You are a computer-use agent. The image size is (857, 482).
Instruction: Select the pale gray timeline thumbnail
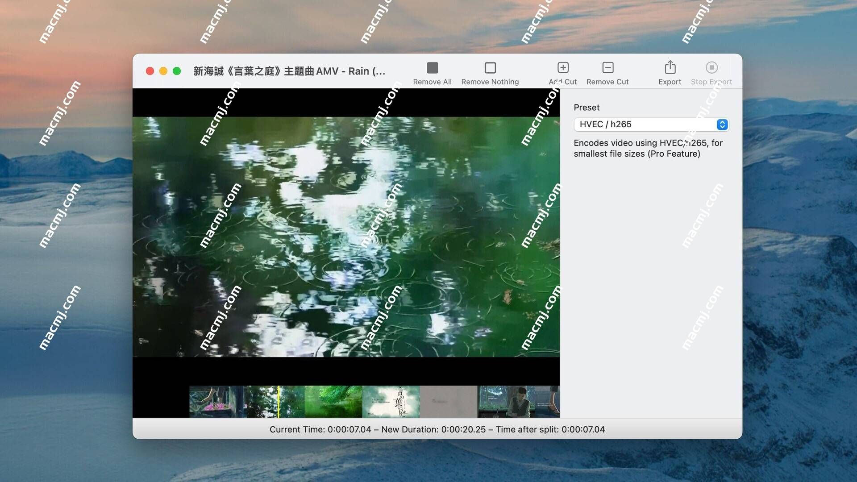[448, 402]
